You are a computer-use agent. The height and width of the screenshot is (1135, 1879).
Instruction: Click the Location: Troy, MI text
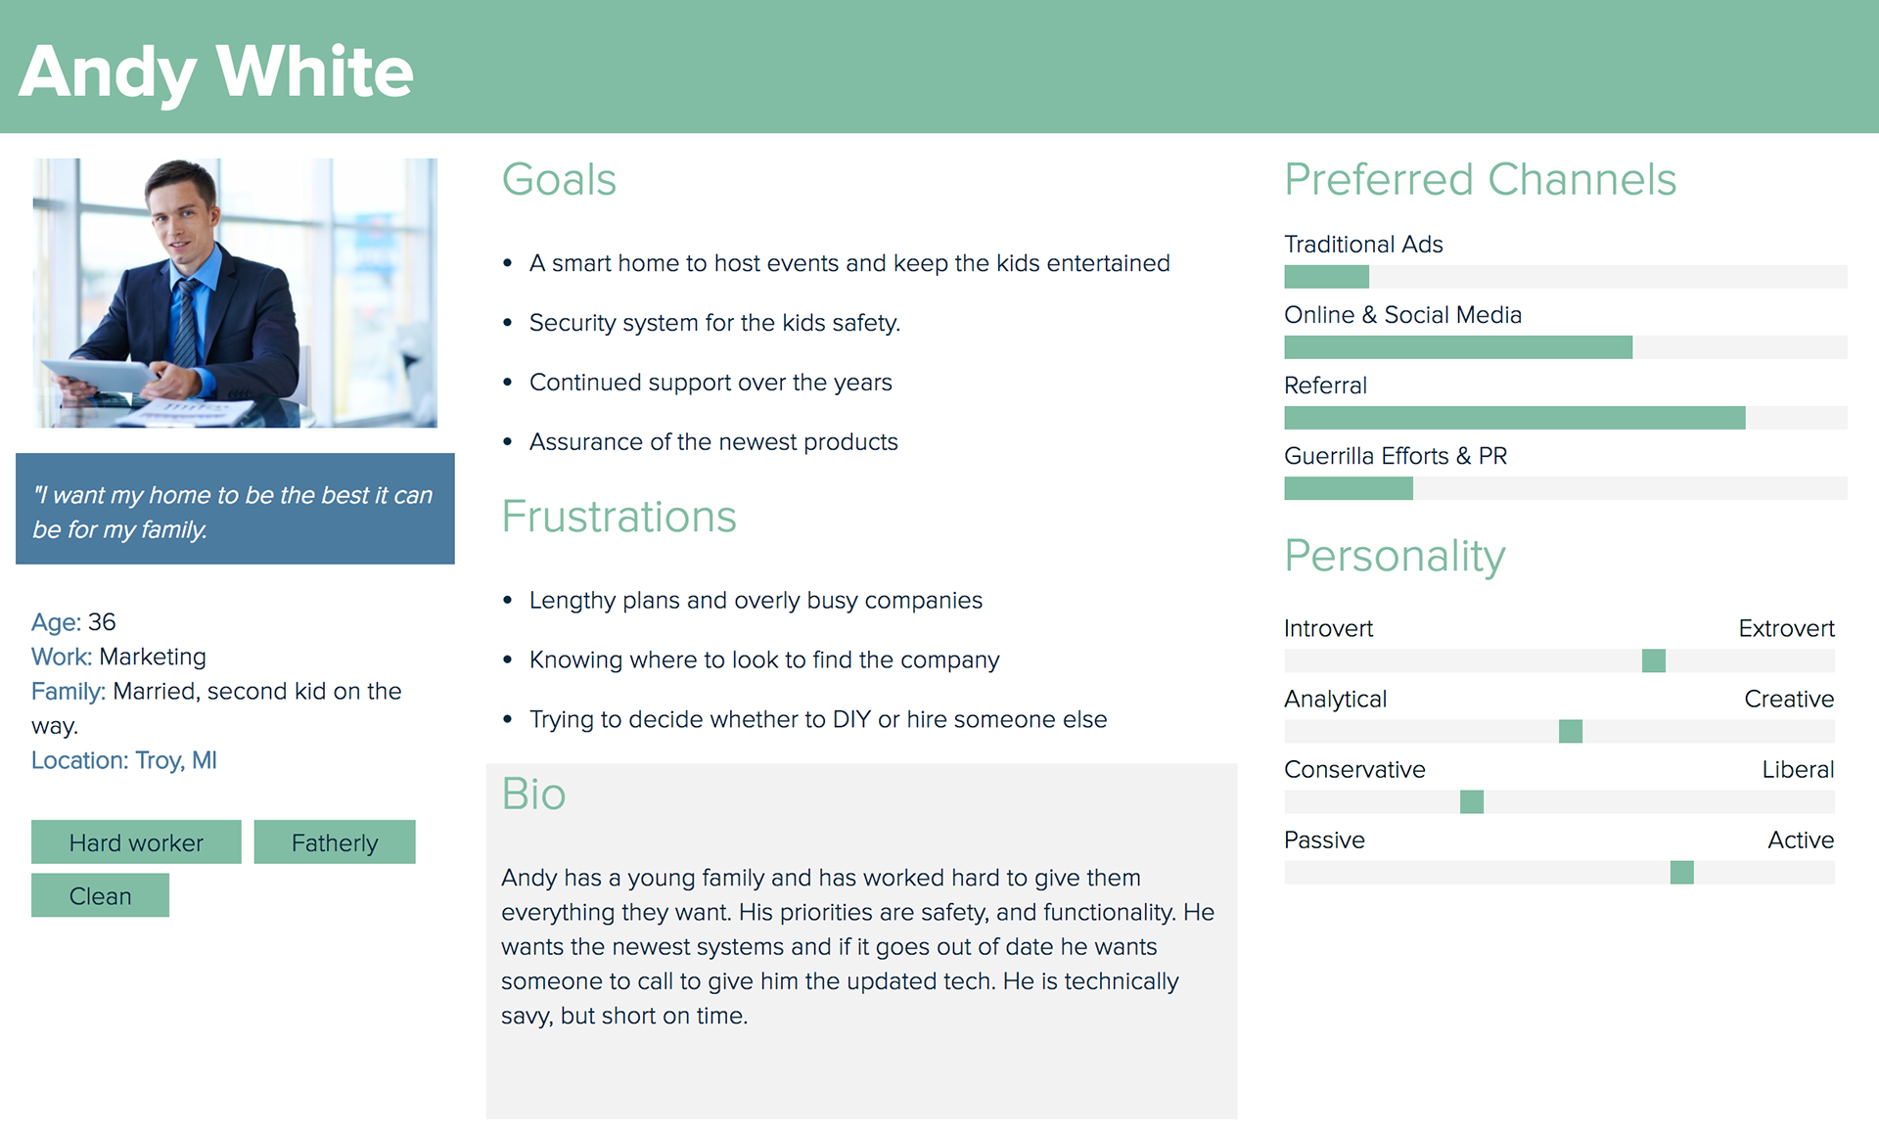124,760
